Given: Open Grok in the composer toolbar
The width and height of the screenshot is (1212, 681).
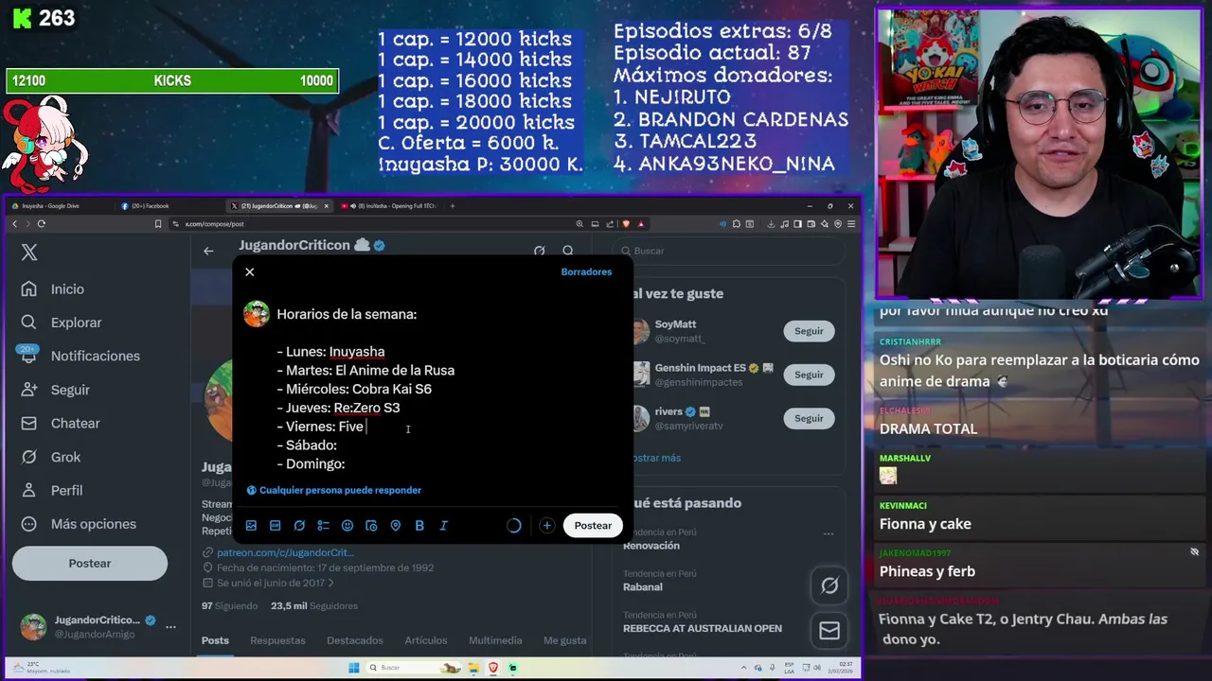Looking at the screenshot, I should pos(299,526).
